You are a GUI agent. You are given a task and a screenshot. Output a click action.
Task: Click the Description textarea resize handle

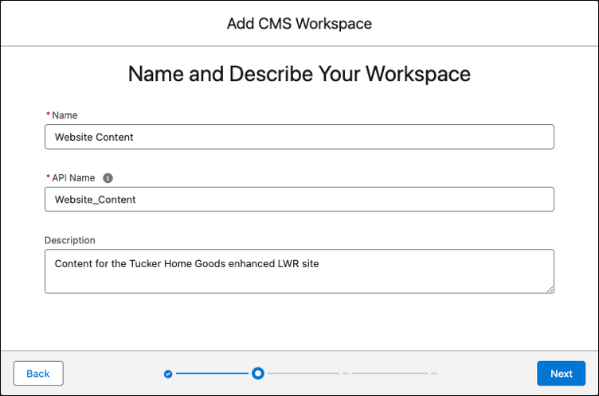(550, 289)
